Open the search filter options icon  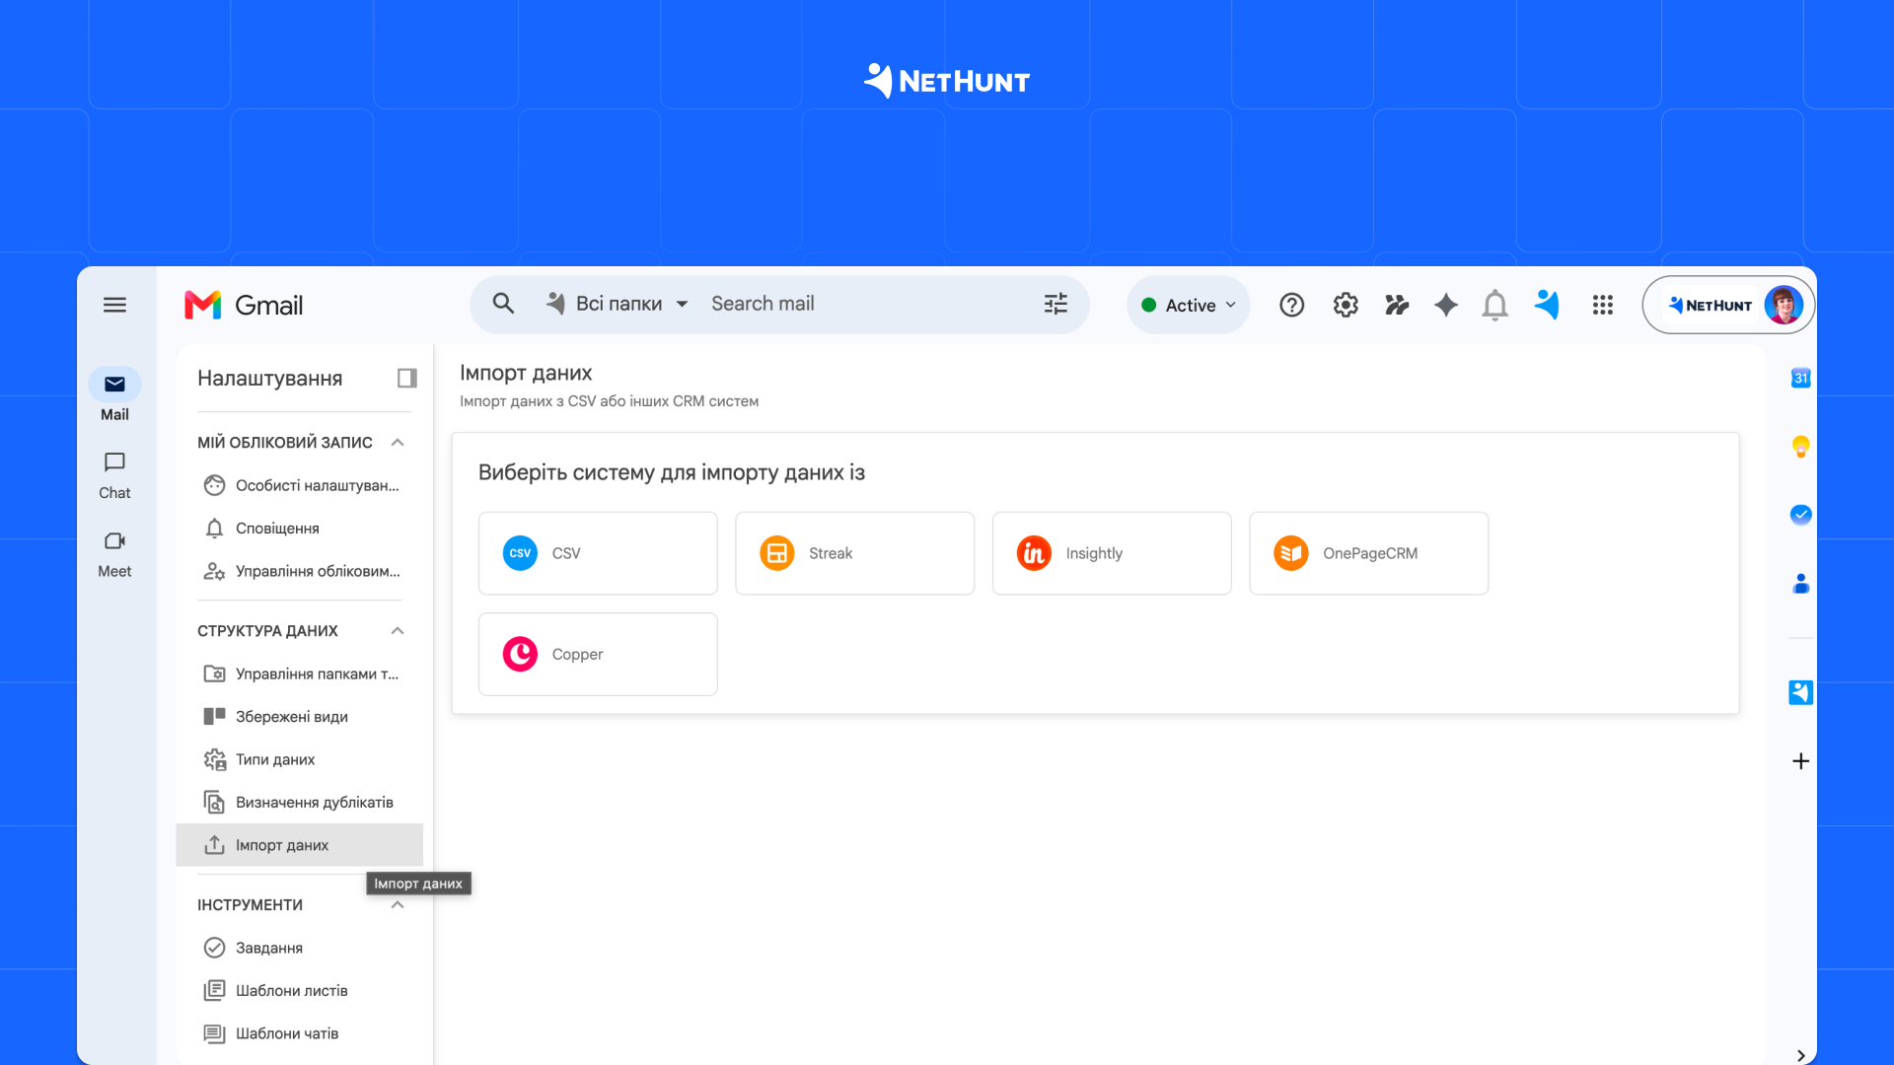1056,304
